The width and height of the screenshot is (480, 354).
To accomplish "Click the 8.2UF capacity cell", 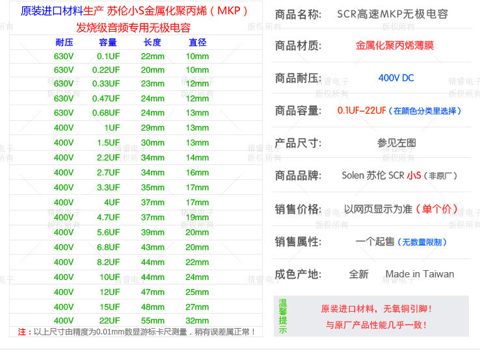I will point(109,262).
